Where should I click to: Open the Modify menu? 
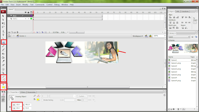[x=25, y=5]
